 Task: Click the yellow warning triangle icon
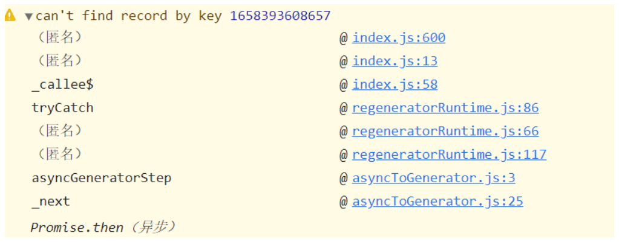point(10,16)
